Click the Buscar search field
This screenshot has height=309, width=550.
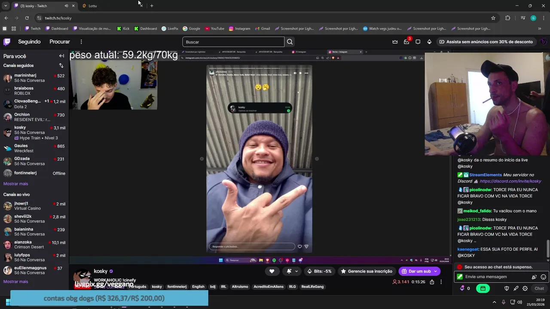point(233,42)
